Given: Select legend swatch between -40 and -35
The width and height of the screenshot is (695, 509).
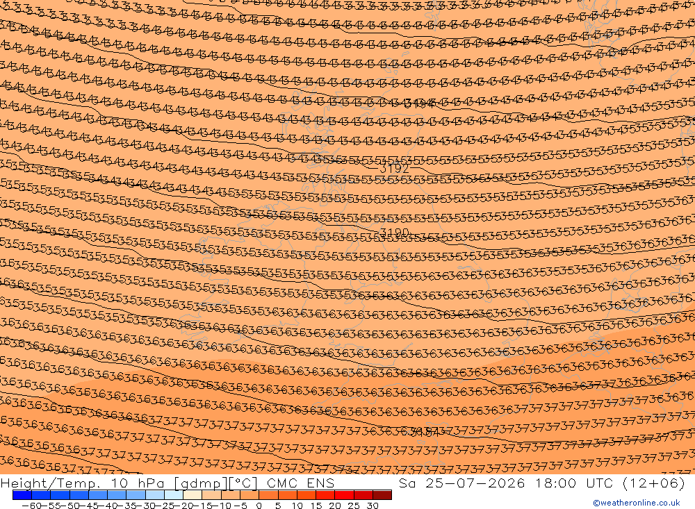Looking at the screenshot, I should (x=117, y=494).
